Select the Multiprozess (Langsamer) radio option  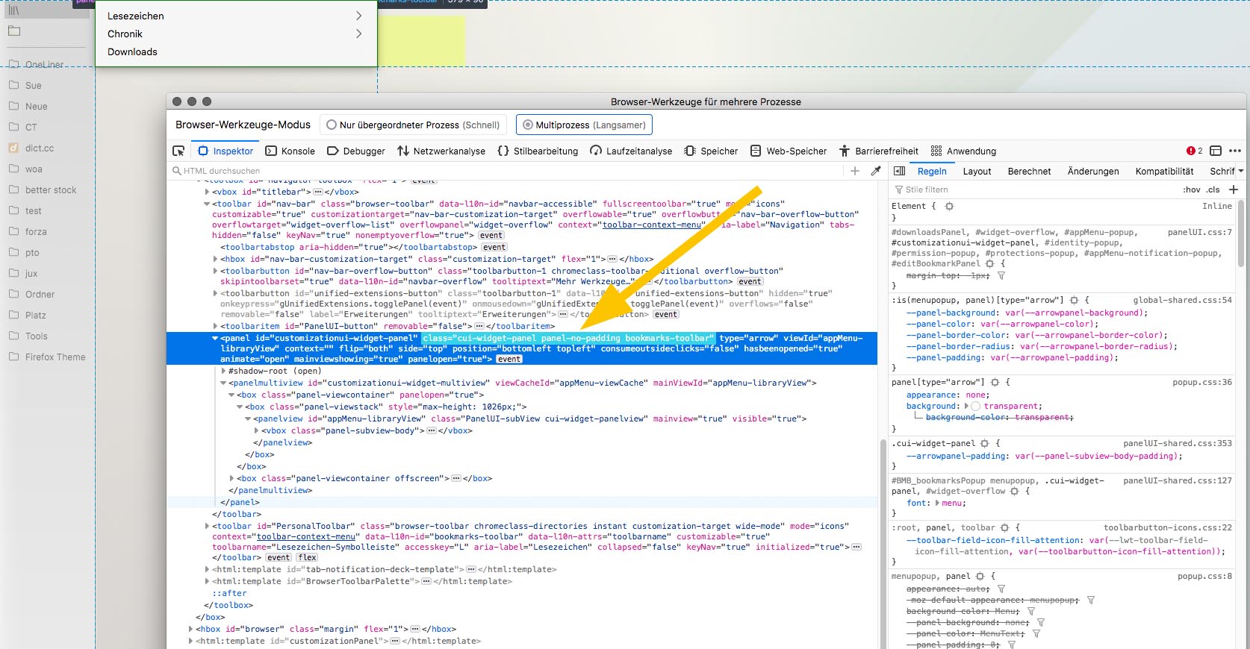528,125
